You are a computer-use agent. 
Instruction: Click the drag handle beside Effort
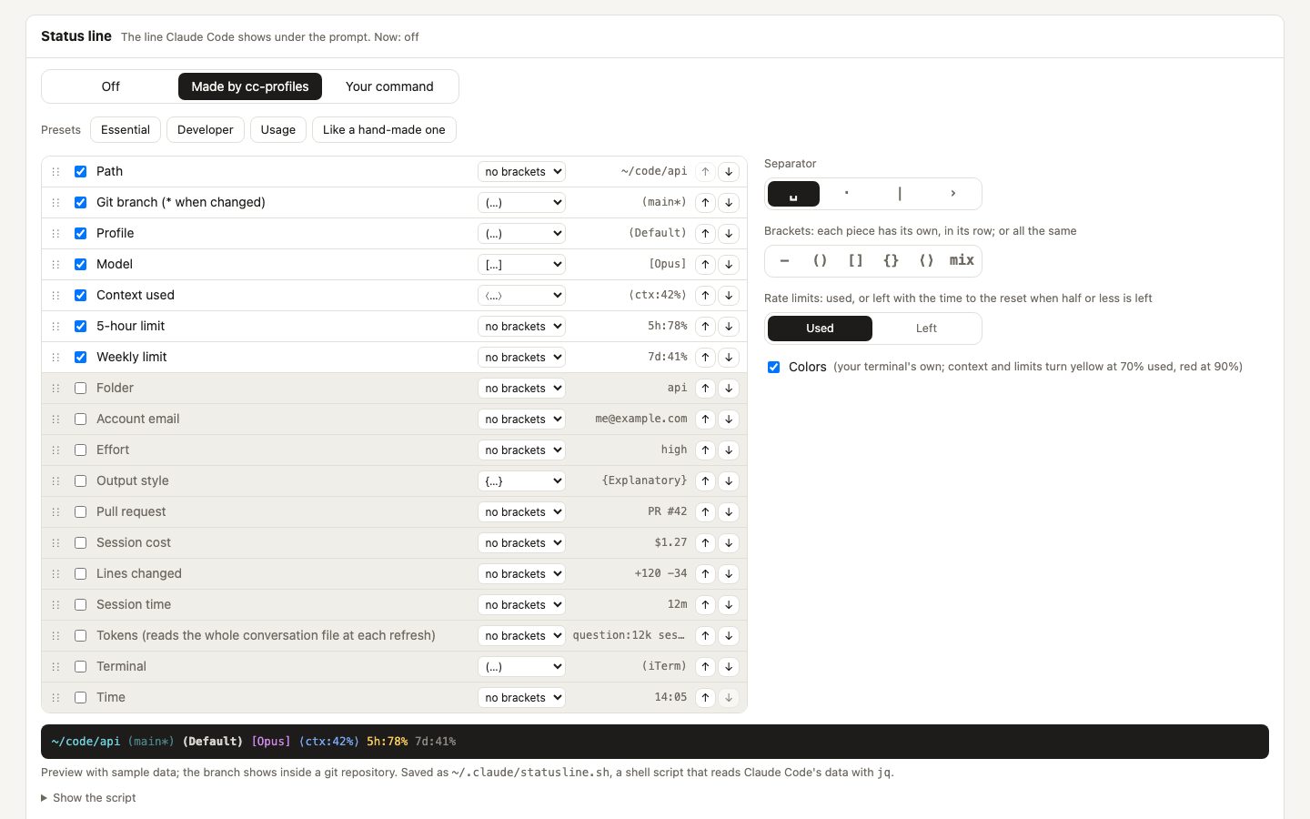point(55,450)
